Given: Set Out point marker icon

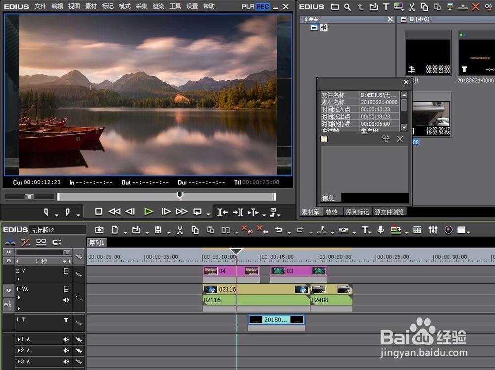Looking at the screenshot, I should [x=67, y=212].
